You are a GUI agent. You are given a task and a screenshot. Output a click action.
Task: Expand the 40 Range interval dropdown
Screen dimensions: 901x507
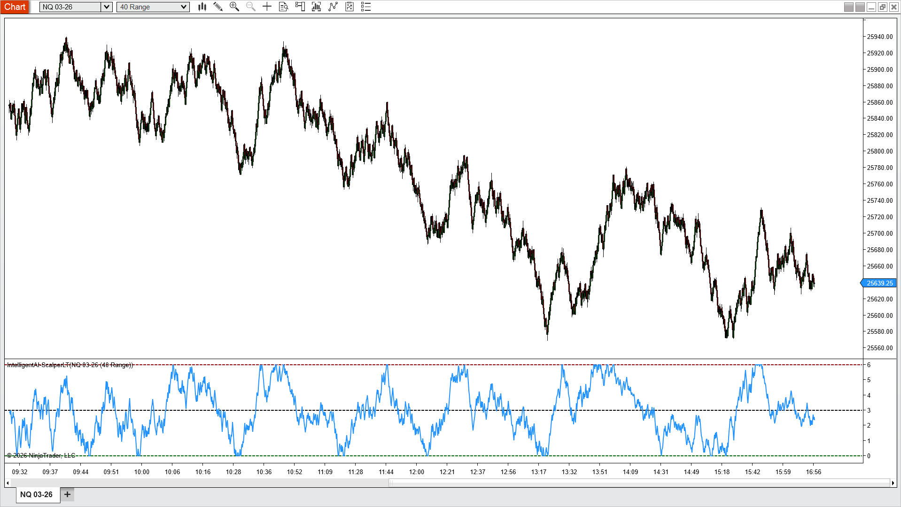[x=184, y=7]
